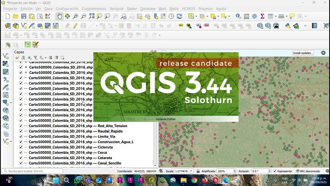
Task: Open File Explorer from the taskbar
Action: (x=184, y=180)
